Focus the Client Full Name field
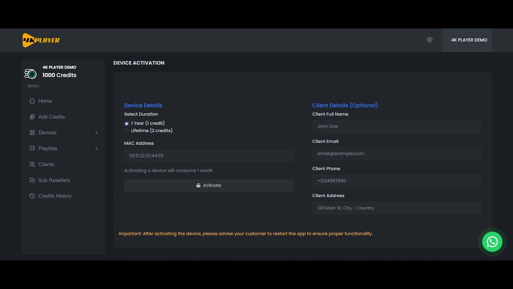This screenshot has height=289, width=513. tap(397, 126)
